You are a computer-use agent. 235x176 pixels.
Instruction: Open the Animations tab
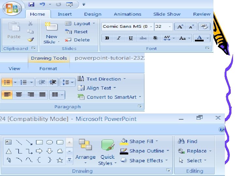pyautogui.click(x=128, y=14)
